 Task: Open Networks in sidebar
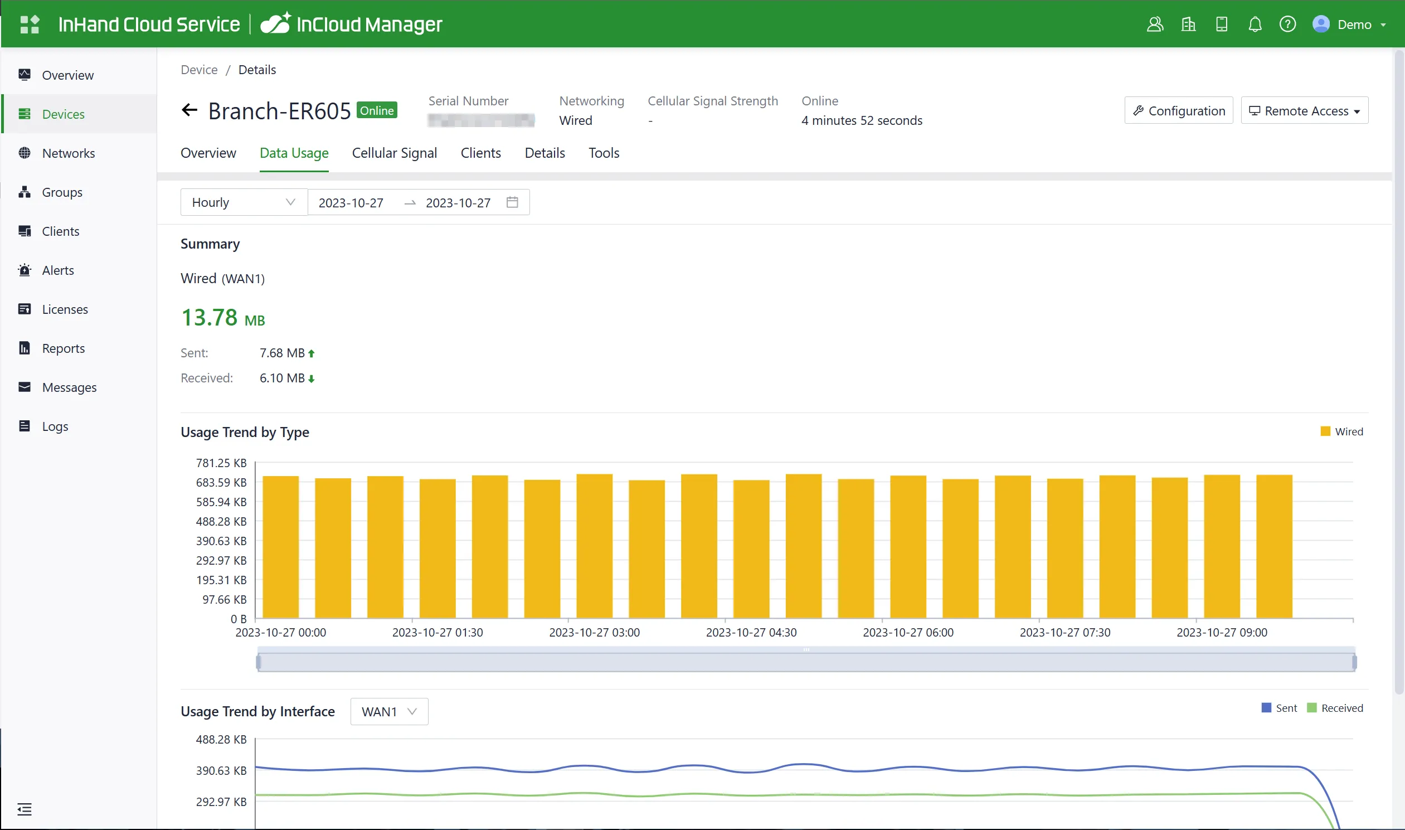[78, 153]
